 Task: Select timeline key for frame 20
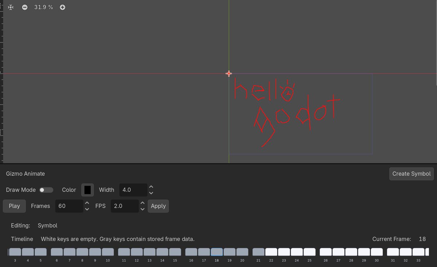coord(242,252)
